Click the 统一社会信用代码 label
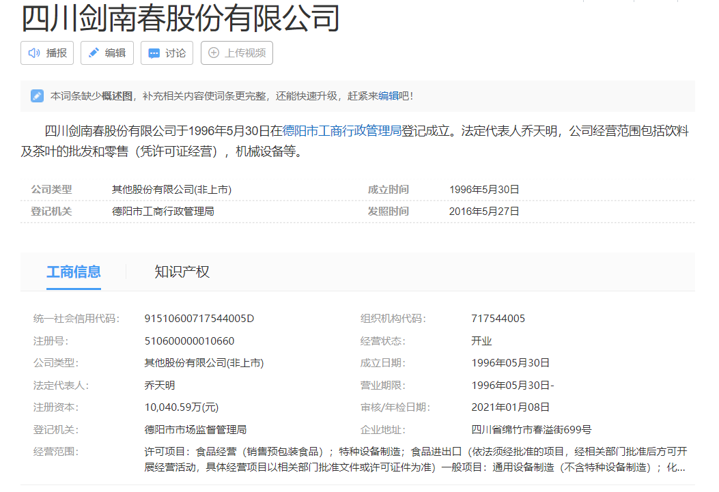Screen dimensions: 719x492 pyautogui.click(x=76, y=319)
